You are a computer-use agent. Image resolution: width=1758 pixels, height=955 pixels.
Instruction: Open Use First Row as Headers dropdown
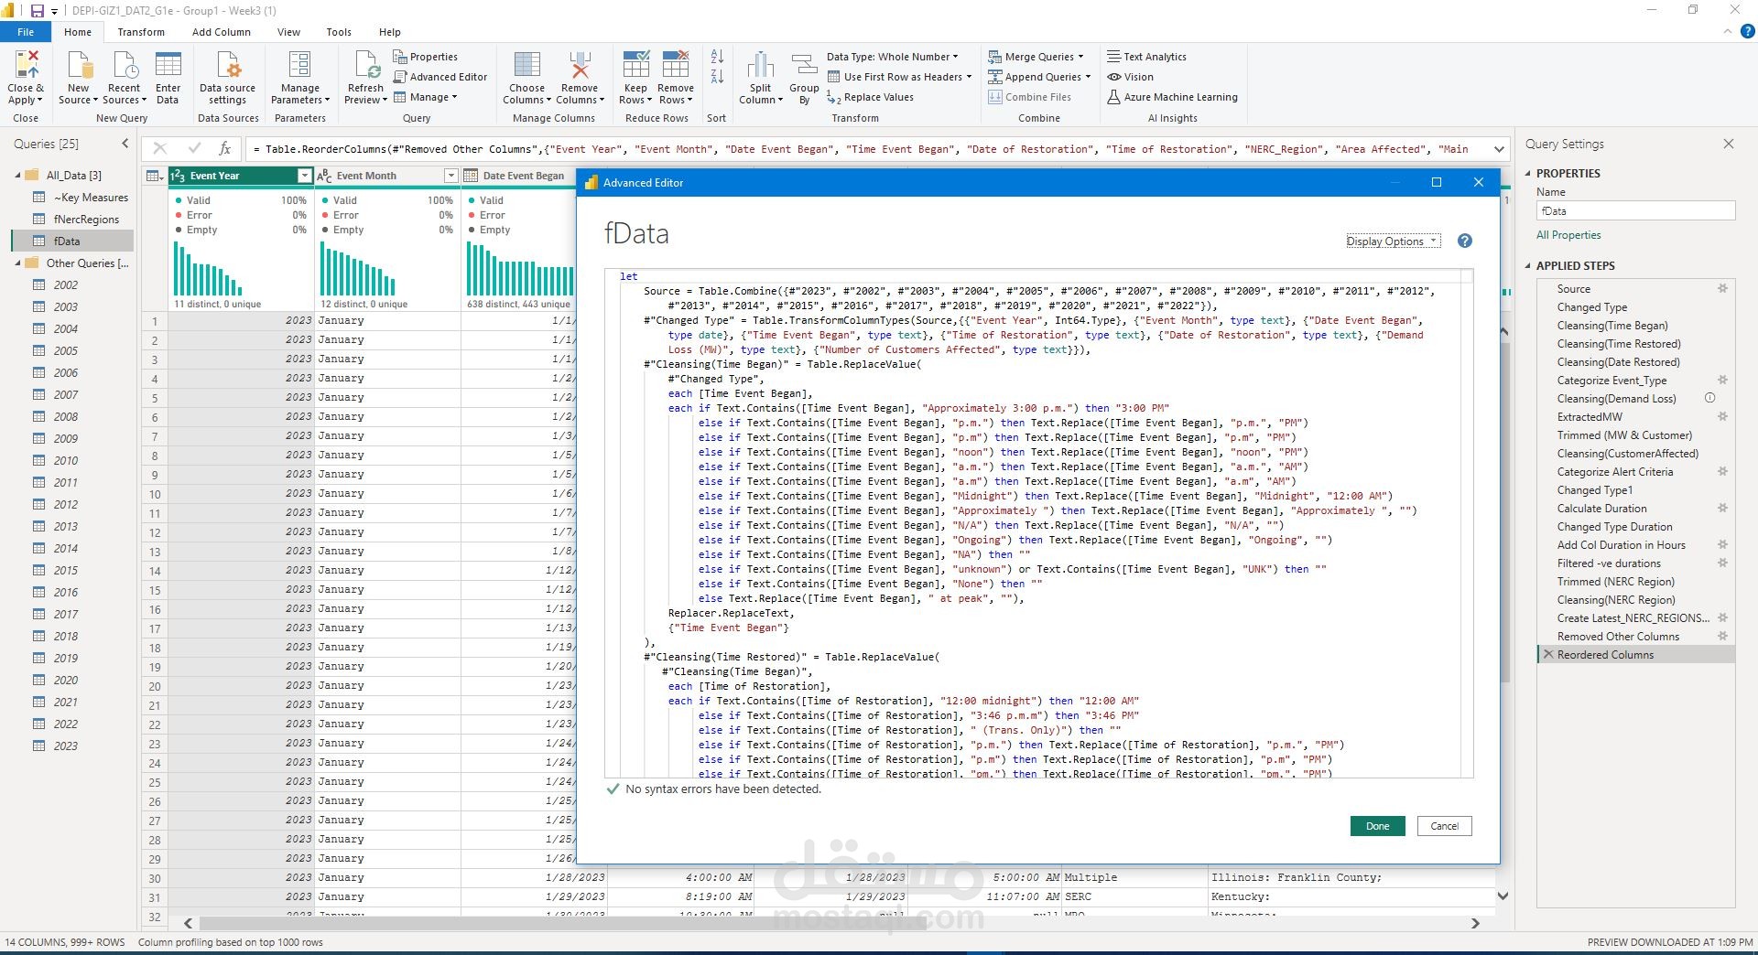pos(900,77)
